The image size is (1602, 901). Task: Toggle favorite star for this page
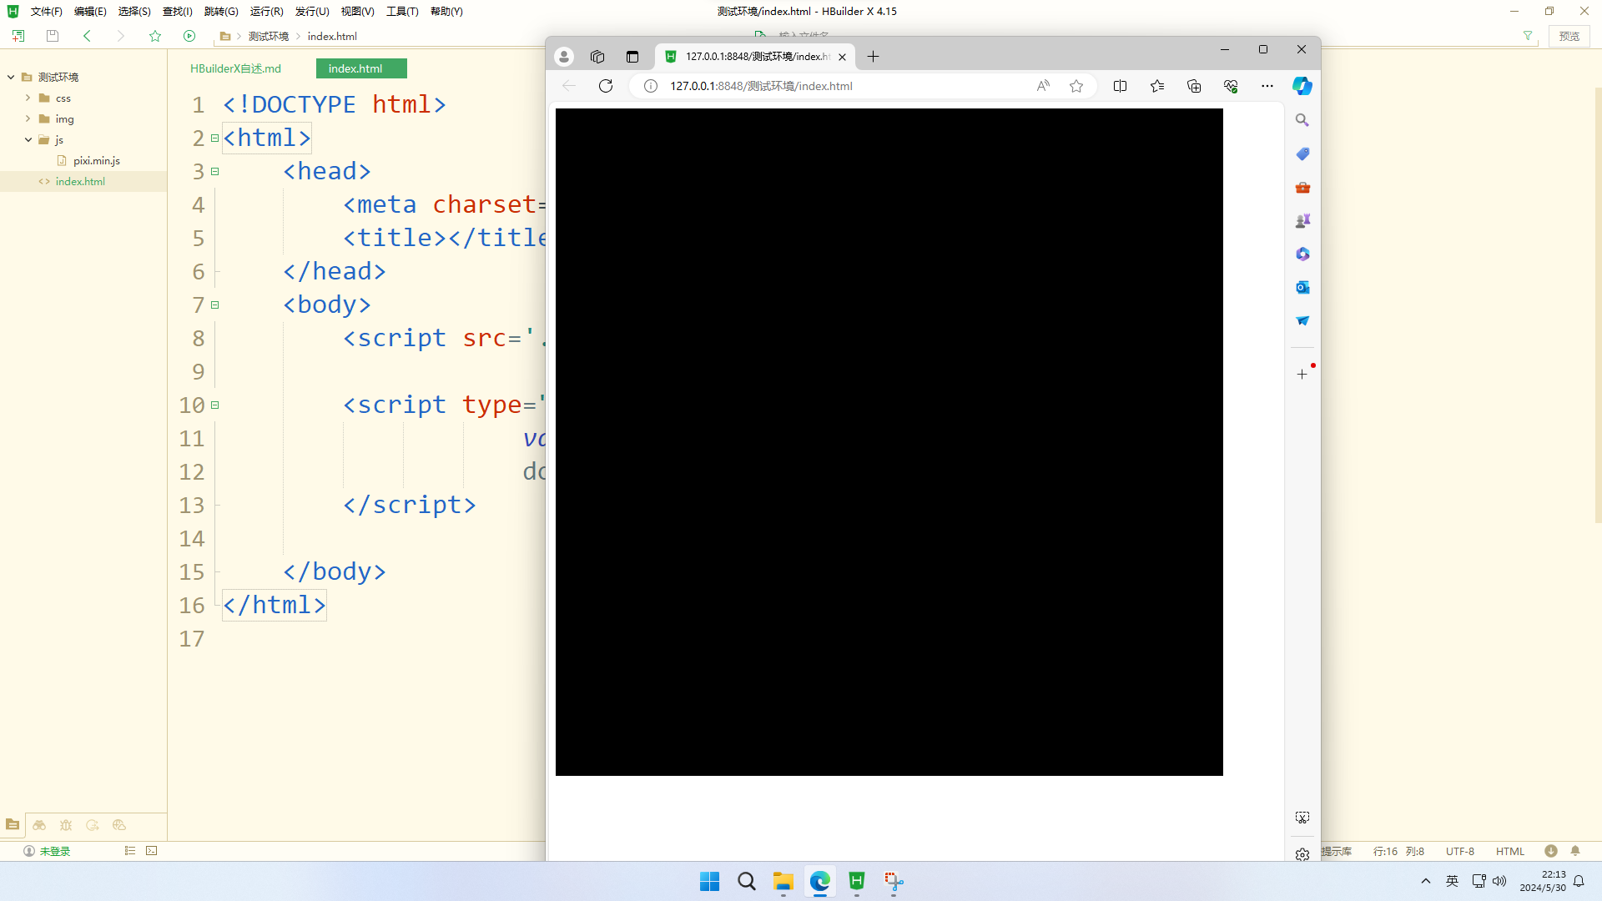1076,86
